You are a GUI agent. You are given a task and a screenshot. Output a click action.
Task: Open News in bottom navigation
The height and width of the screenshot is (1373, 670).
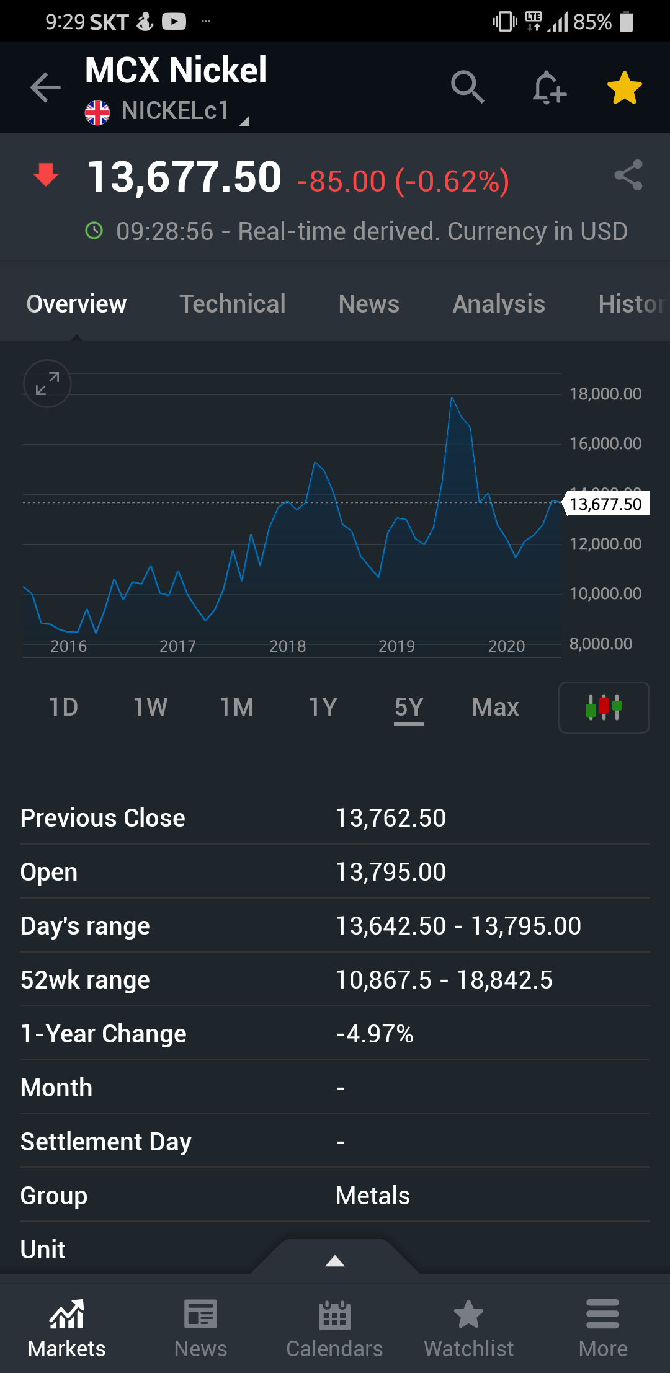coord(201,1328)
